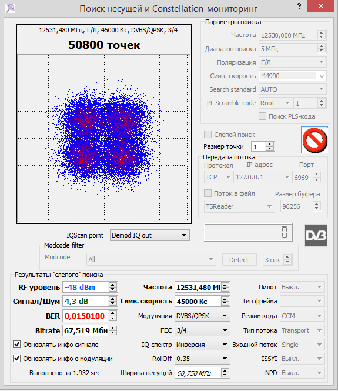Image resolution: width=338 pixels, height=391 pixels.
Task: Click the Ширина несущей spinner arrows
Action: tap(225, 373)
